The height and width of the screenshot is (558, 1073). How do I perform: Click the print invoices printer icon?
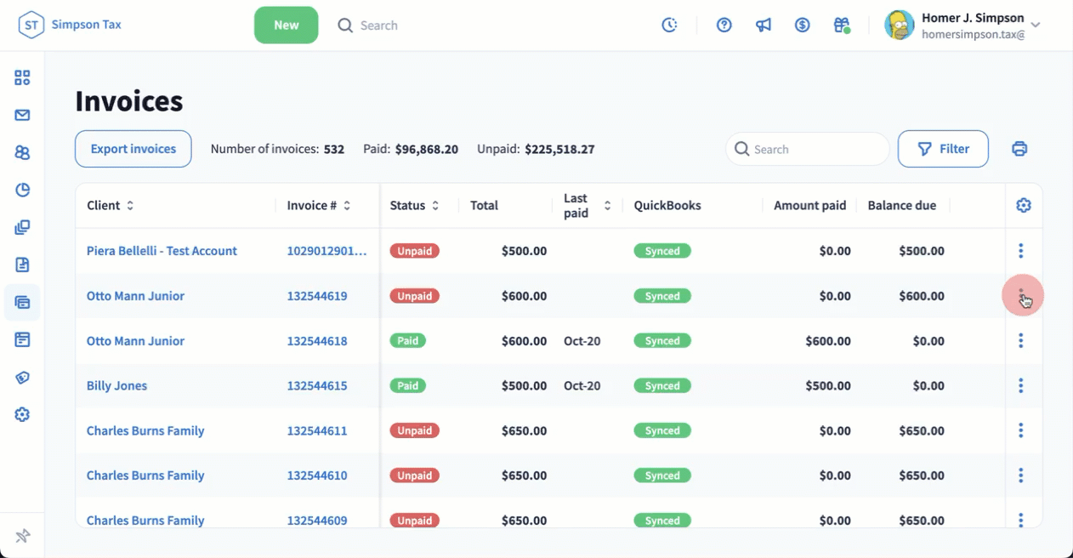1019,149
